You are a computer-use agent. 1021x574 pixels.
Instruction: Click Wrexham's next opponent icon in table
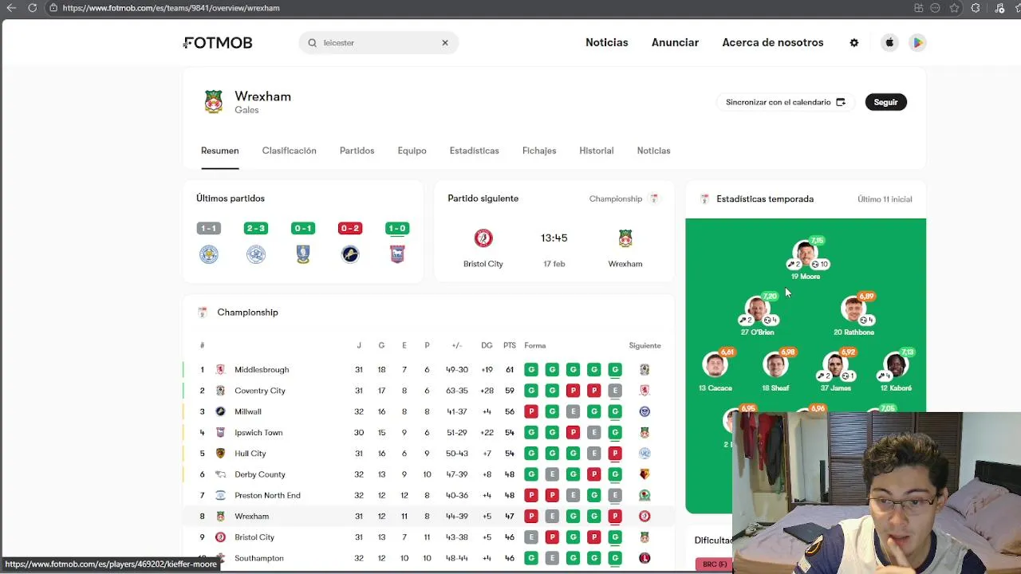(645, 516)
